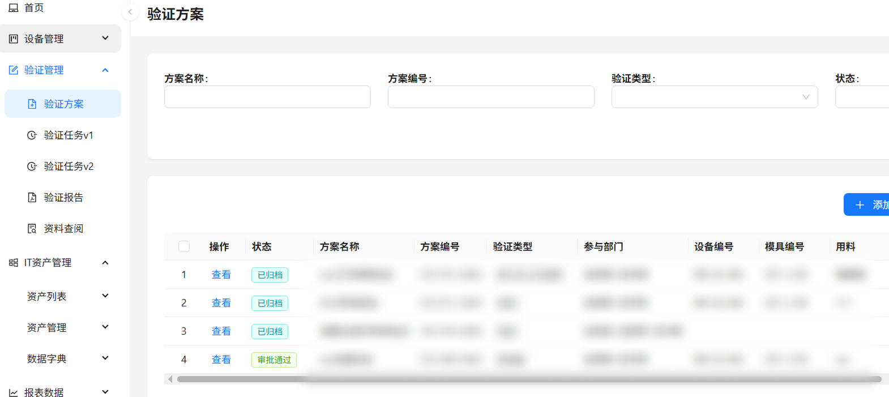Image resolution: width=889 pixels, height=397 pixels.
Task: Click the 报表数据 chart icon
Action: pyautogui.click(x=14, y=392)
